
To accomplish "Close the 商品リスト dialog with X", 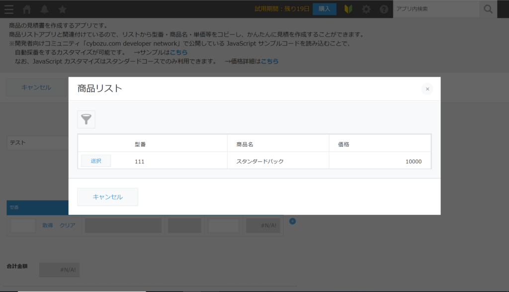I will point(427,89).
